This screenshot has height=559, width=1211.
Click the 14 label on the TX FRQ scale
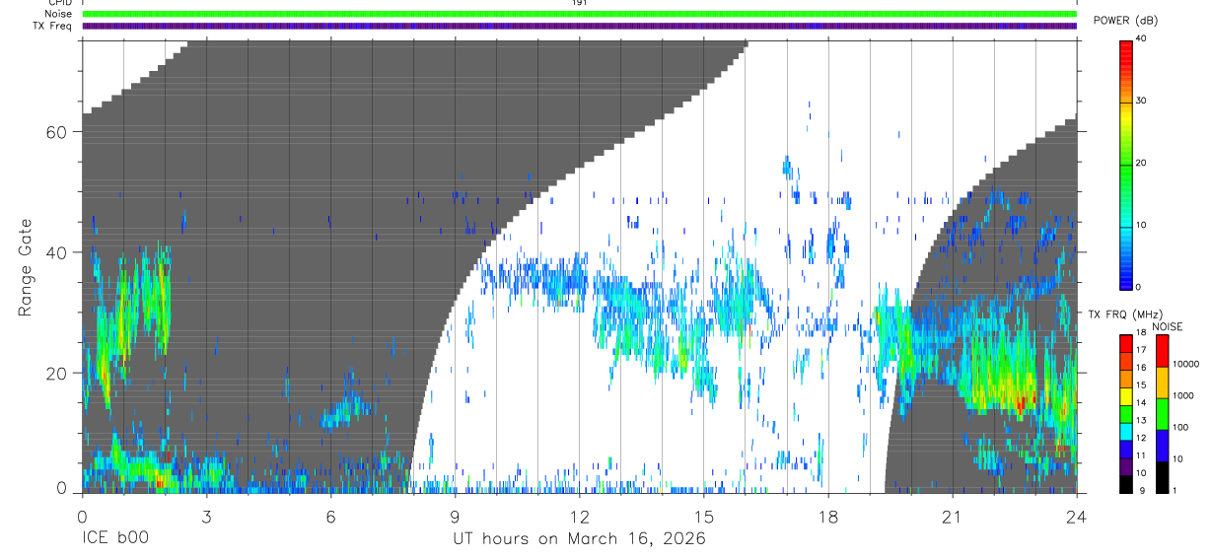point(1141,403)
